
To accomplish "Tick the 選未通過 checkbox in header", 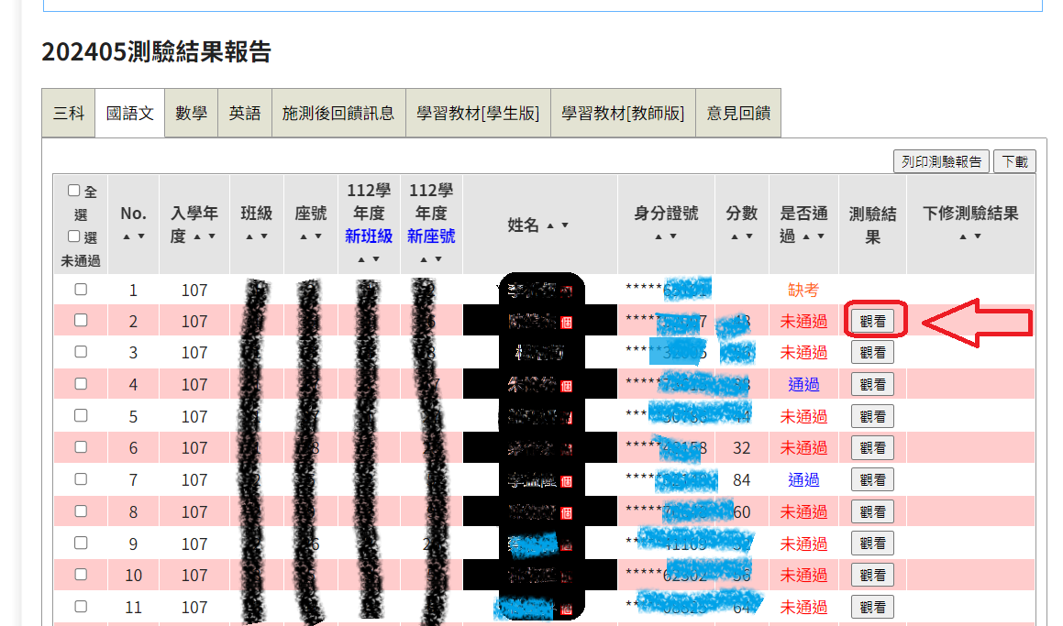I will tap(74, 236).
